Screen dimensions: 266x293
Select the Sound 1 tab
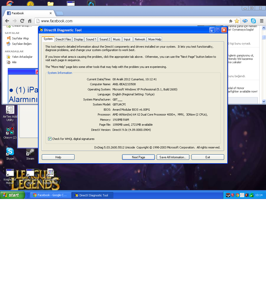click(x=91, y=39)
